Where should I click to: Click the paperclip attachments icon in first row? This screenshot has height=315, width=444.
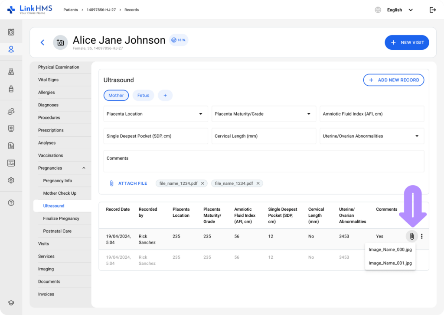coord(412,236)
